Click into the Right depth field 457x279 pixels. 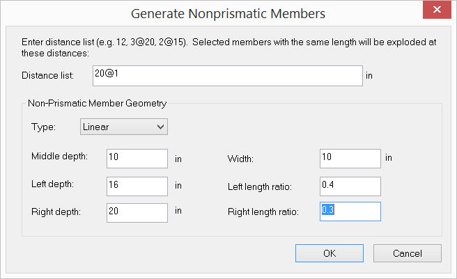(x=137, y=212)
